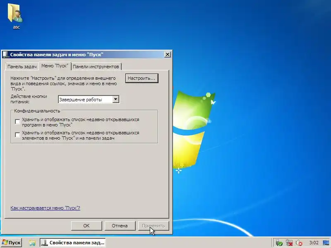This screenshot has width=331, height=248.
Task: Confirm the dialog with OK
Action: pyautogui.click(x=86, y=226)
